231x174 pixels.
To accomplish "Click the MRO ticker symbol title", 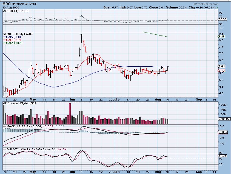I will [x=7, y=4].
